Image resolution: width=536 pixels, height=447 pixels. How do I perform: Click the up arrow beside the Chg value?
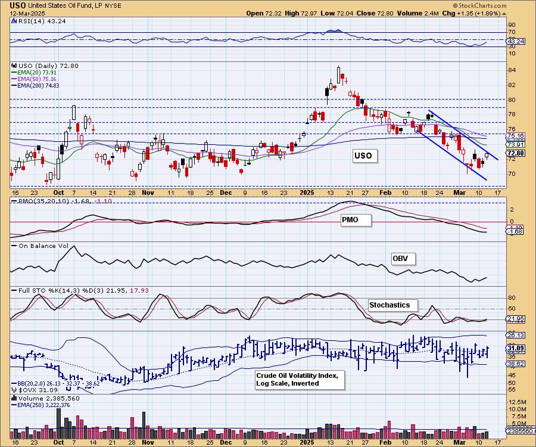click(x=504, y=14)
